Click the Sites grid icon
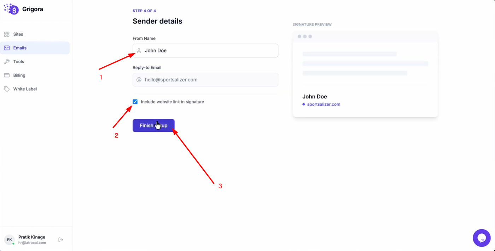Image resolution: width=495 pixels, height=251 pixels. click(x=7, y=34)
